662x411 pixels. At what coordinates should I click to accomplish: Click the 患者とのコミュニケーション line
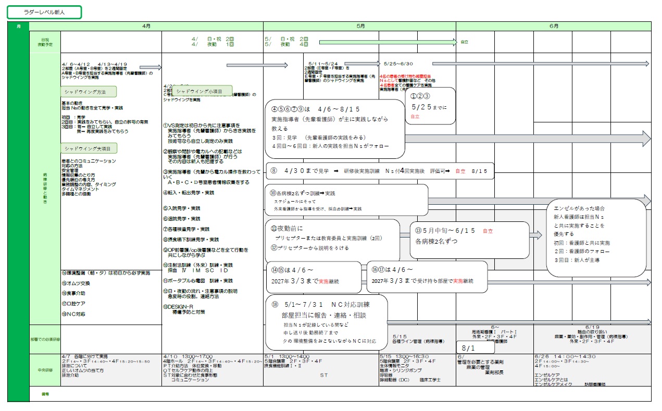[89, 161]
